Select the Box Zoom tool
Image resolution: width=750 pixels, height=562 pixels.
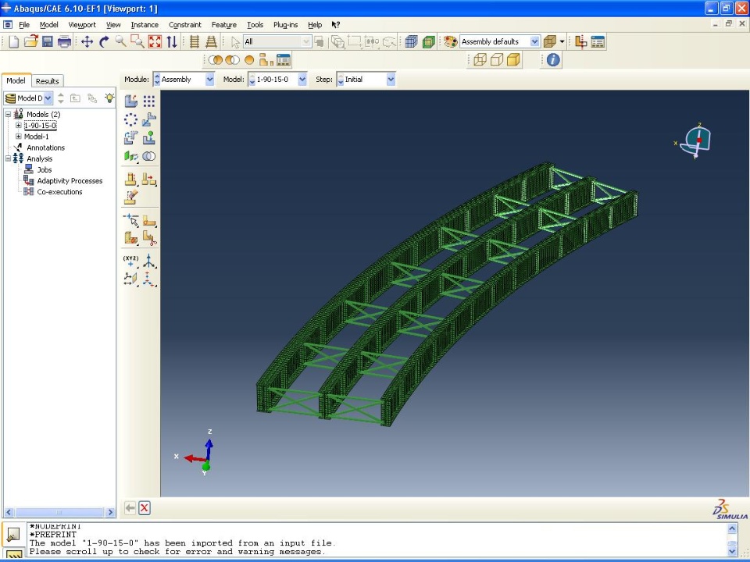137,42
